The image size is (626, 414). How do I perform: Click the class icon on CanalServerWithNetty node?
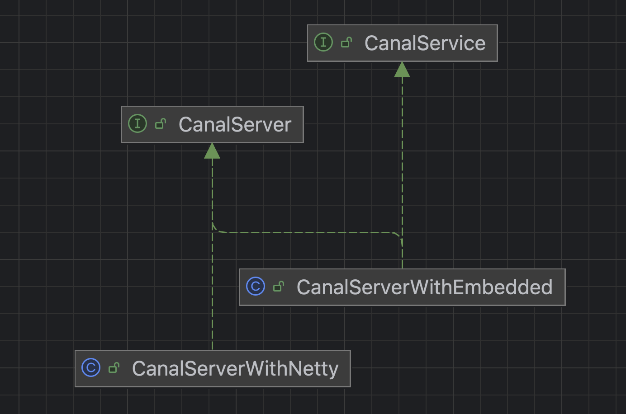pyautogui.click(x=91, y=368)
